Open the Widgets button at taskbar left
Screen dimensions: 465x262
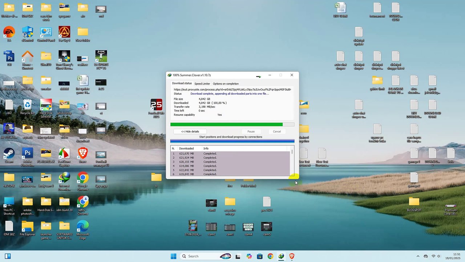point(8,256)
